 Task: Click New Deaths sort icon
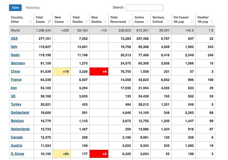click(105, 22)
